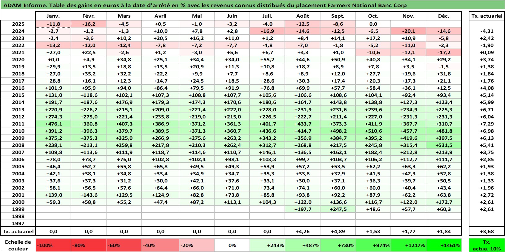
Task: Select the 2008 year row label
Action: coord(18,145)
